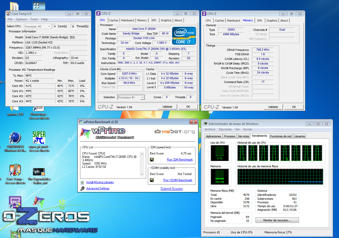Click the Core Temp title bar icon
Image resolution: width=339 pixels, height=238 pixels.
(x=8, y=14)
